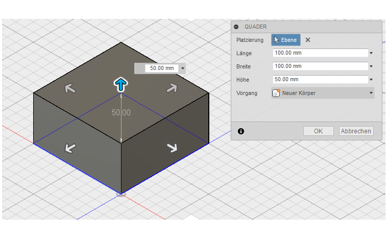
Task: Collapse the QUADER dialog with minus icon
Action: (236, 27)
